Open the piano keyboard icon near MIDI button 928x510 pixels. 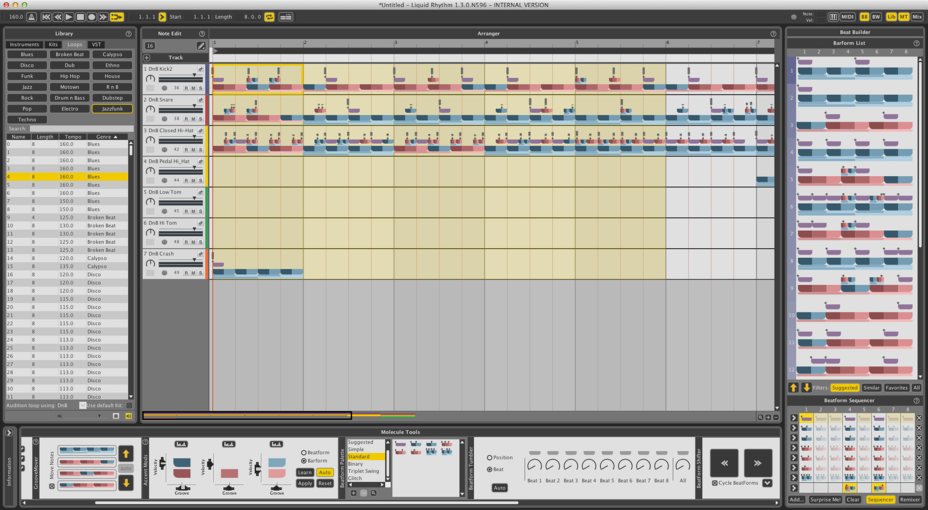tap(834, 16)
